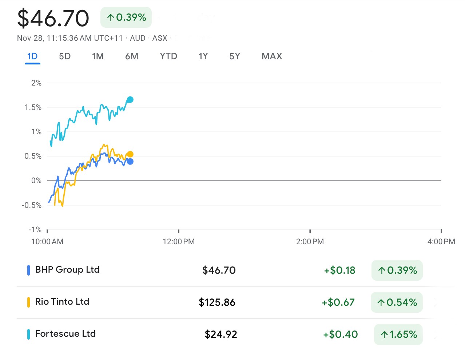This screenshot has height=348, width=465.
Task: Show the 6M price history
Action: coord(132,56)
